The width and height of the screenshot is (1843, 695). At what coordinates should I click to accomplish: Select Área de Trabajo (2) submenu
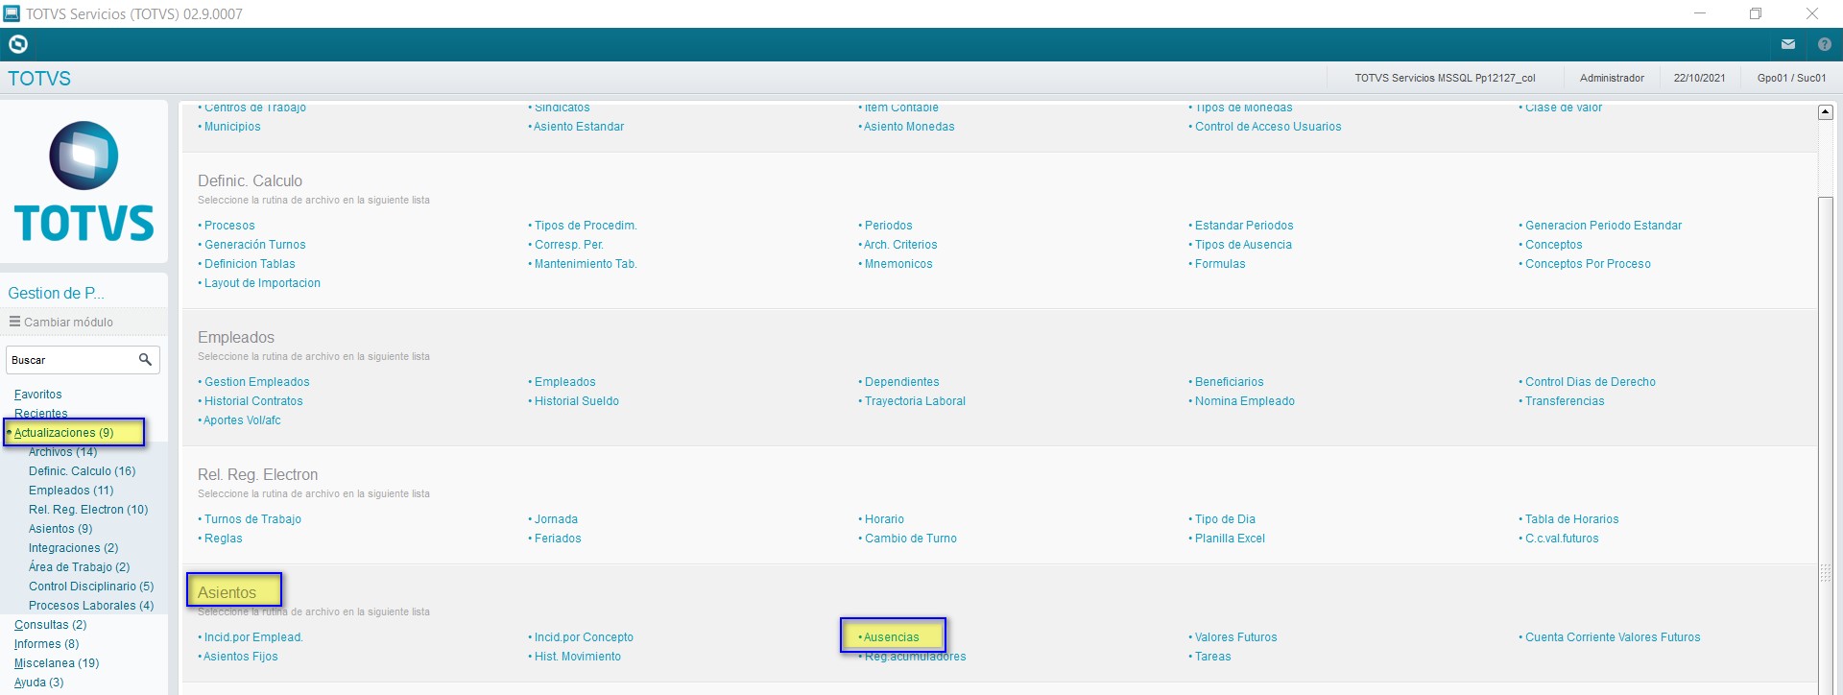click(x=79, y=567)
